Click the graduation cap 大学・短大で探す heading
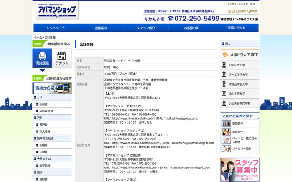This screenshot has height=182, width=292. coord(240,55)
